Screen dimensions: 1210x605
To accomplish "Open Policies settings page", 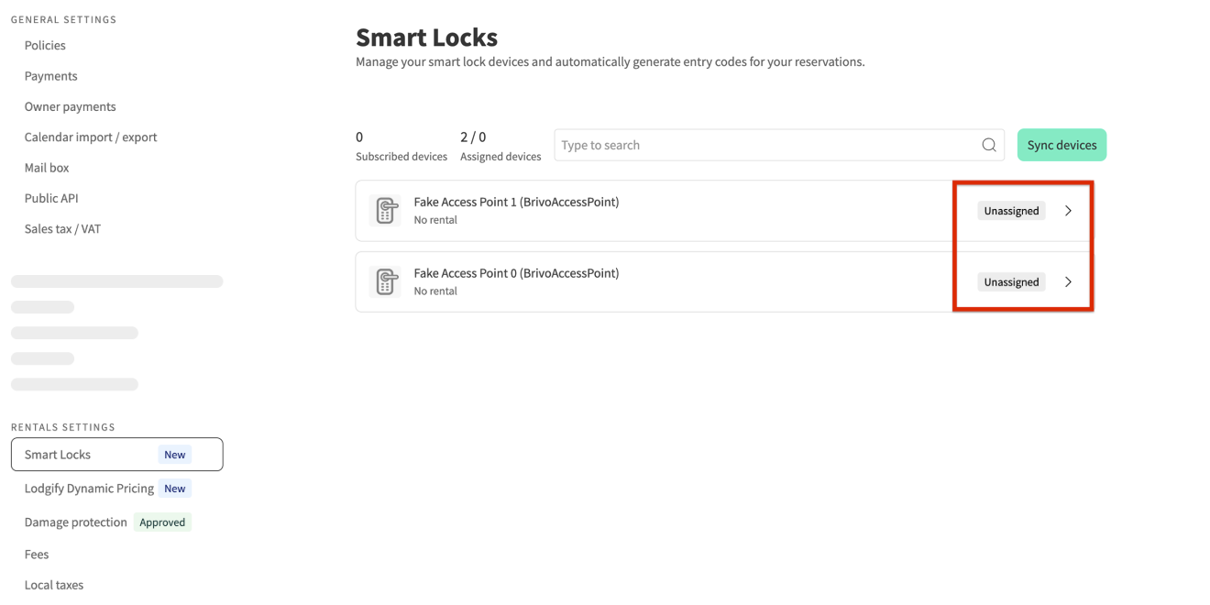I will 45,45.
